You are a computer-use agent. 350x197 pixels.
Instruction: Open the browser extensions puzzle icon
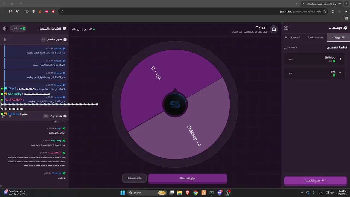click(x=27, y=11)
